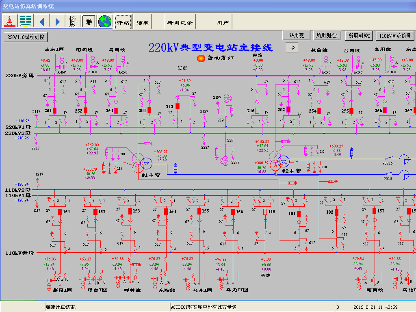Toggle 110kV circuit breaker 153
Screen dimensions: 416x312
pyautogui.click(x=130, y=211)
